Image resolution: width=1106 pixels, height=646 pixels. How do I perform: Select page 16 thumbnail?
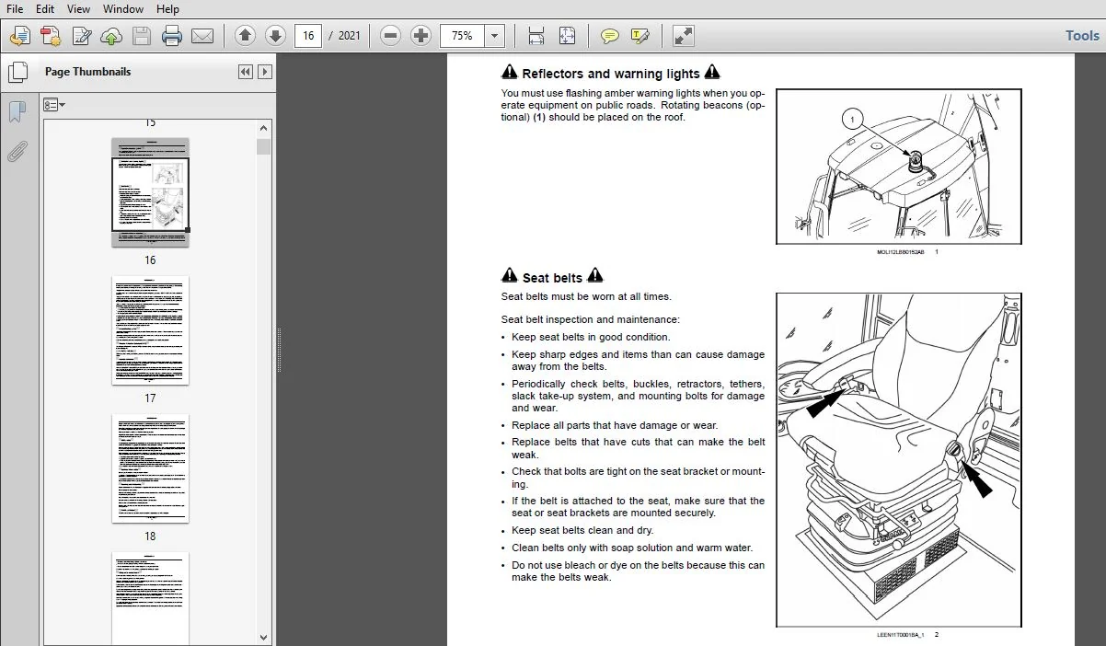tap(150, 192)
